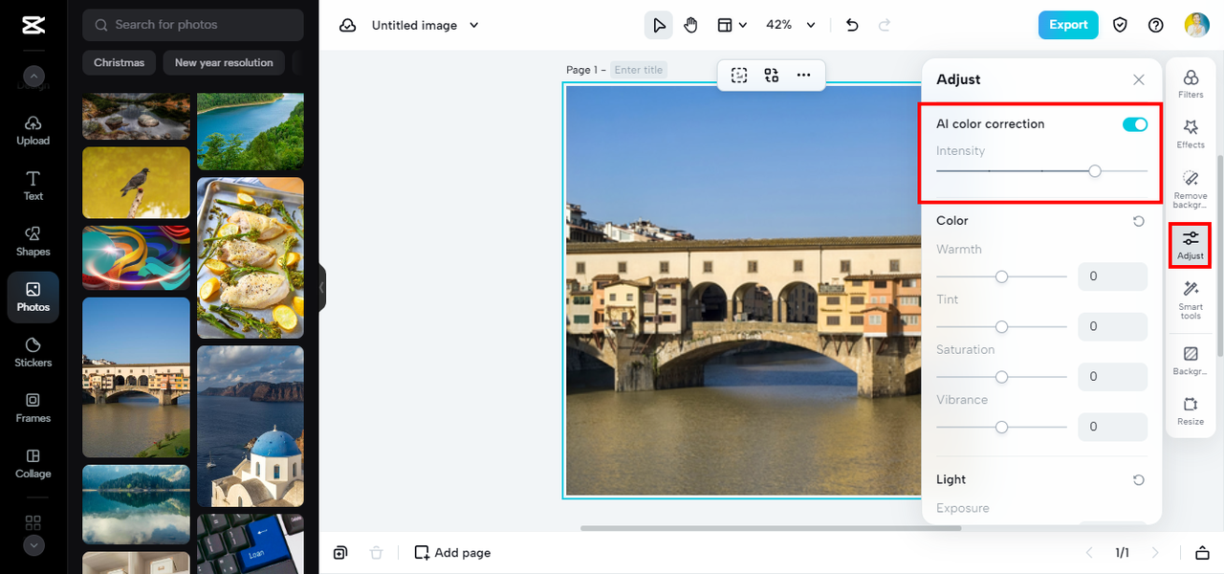Click the crop frame icon above canvas
The image size is (1224, 574).
tap(739, 75)
